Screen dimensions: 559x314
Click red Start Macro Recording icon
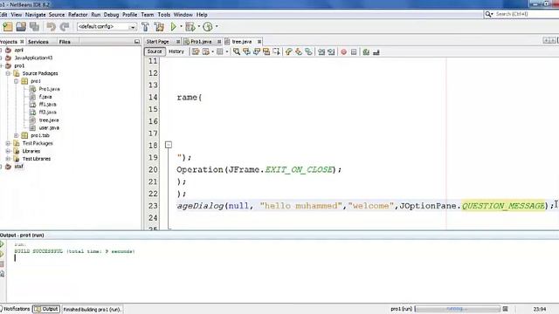coord(343,52)
